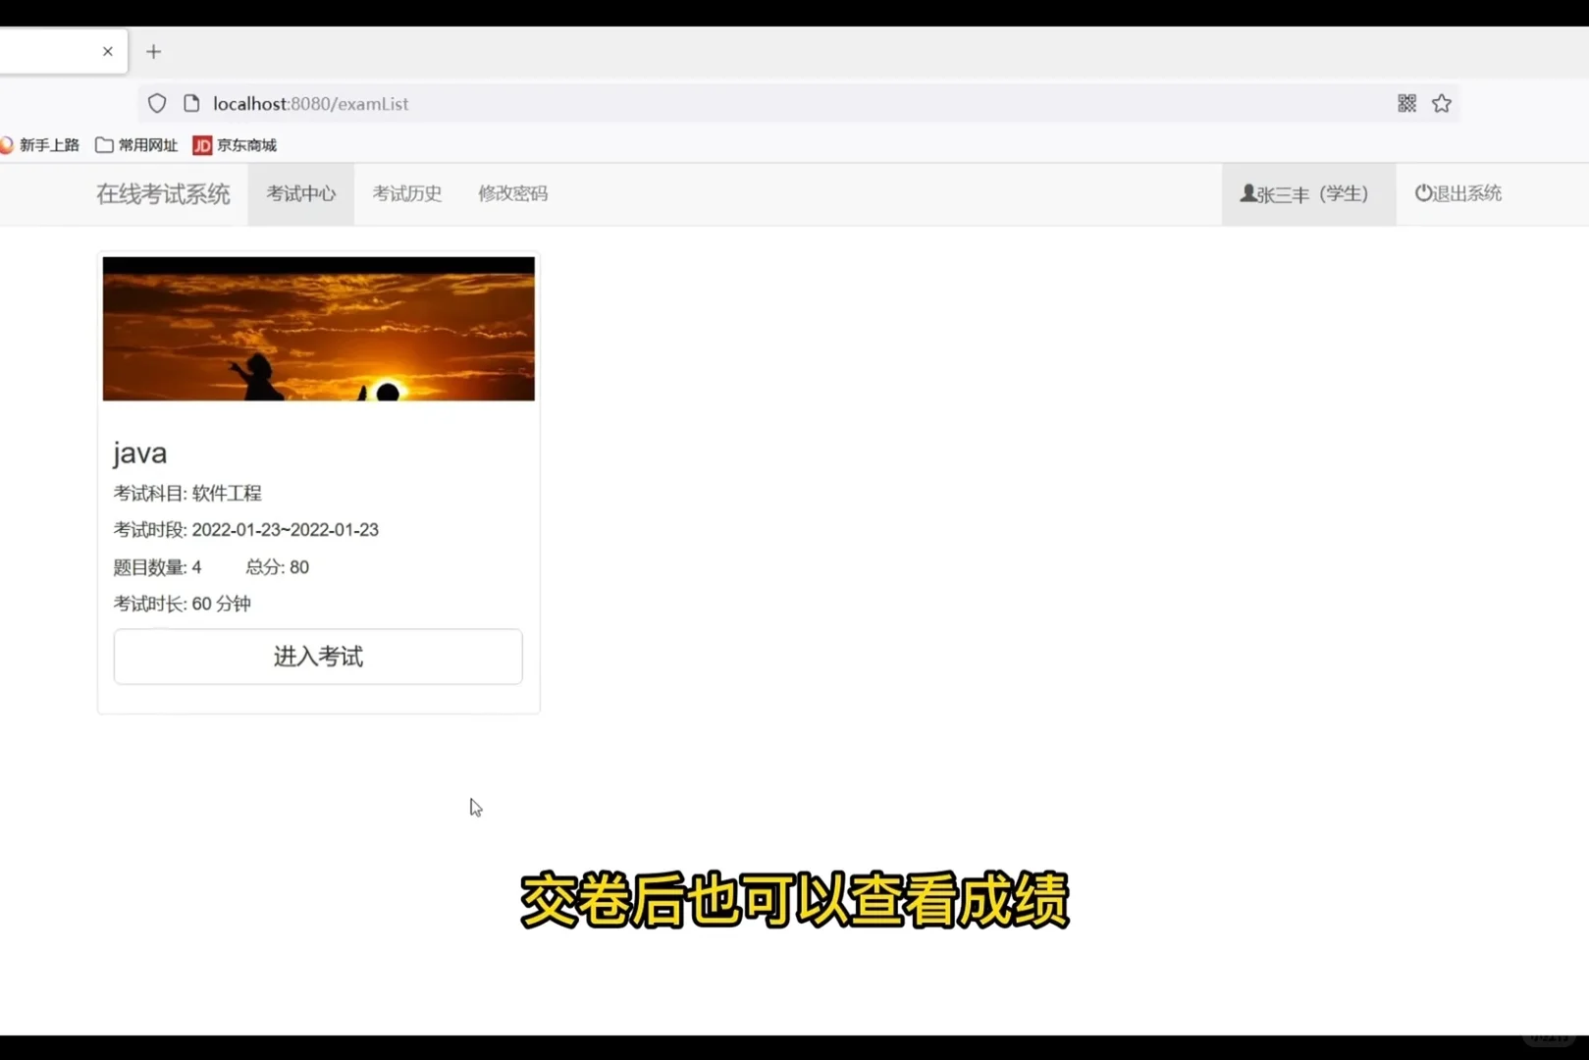
Task: Select the 考试中心 navigation tab
Action: click(x=300, y=193)
